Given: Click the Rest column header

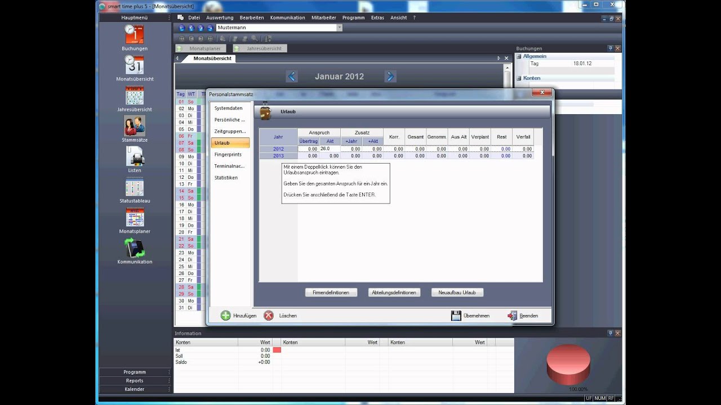Looking at the screenshot, I should click(501, 137).
